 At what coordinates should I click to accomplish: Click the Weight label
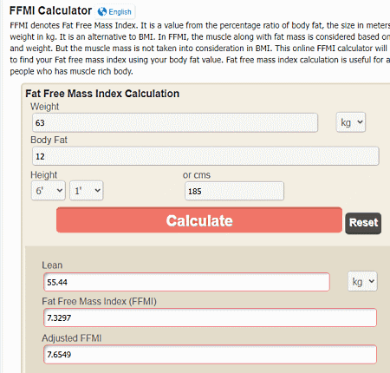pos(44,107)
